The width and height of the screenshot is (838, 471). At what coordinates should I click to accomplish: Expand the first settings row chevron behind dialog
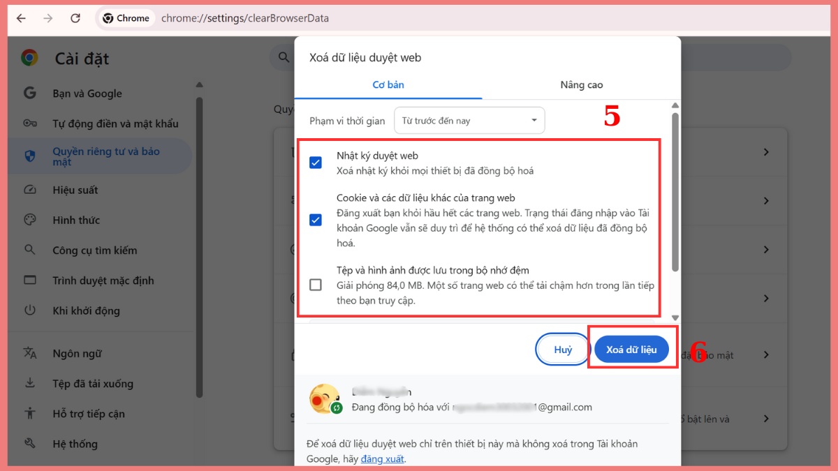point(766,152)
